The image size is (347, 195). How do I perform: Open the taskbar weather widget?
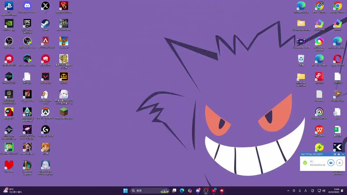[x=13, y=191]
